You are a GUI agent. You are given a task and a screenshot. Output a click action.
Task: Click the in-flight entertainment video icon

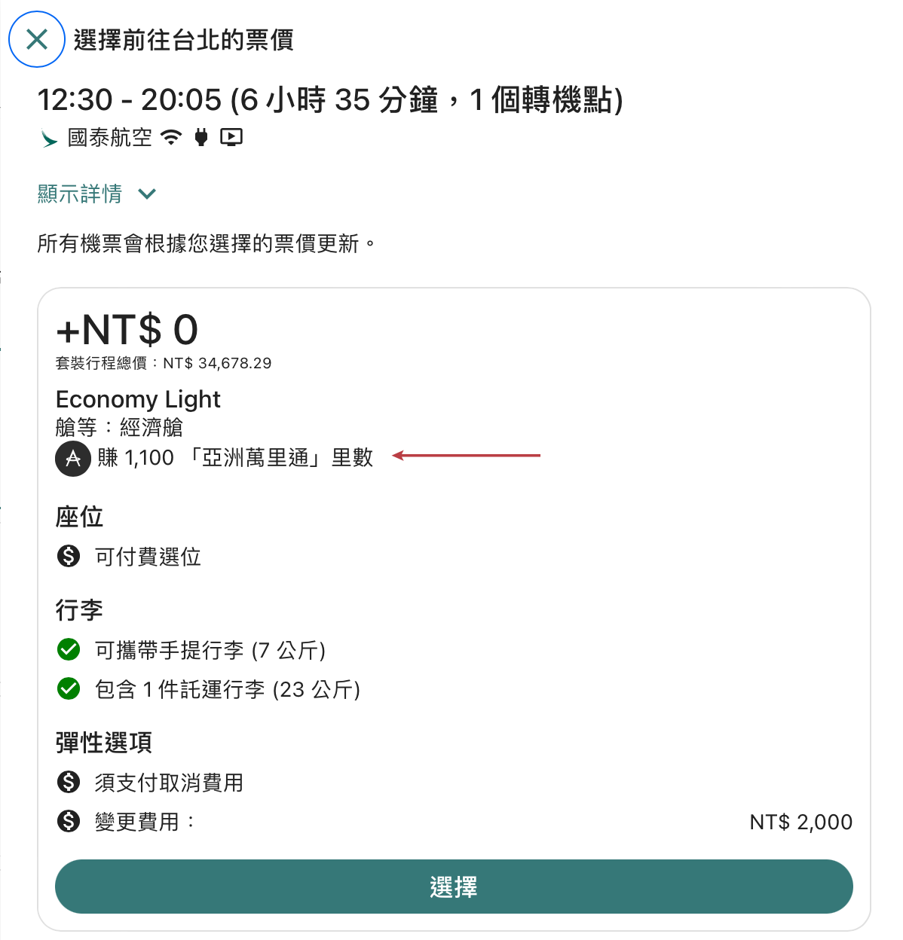tap(231, 137)
